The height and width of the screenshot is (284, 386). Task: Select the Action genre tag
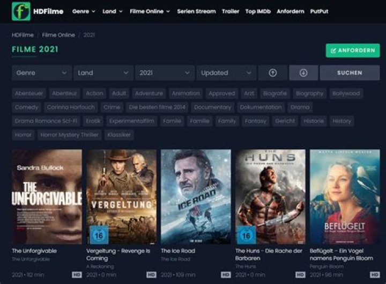pos(94,93)
